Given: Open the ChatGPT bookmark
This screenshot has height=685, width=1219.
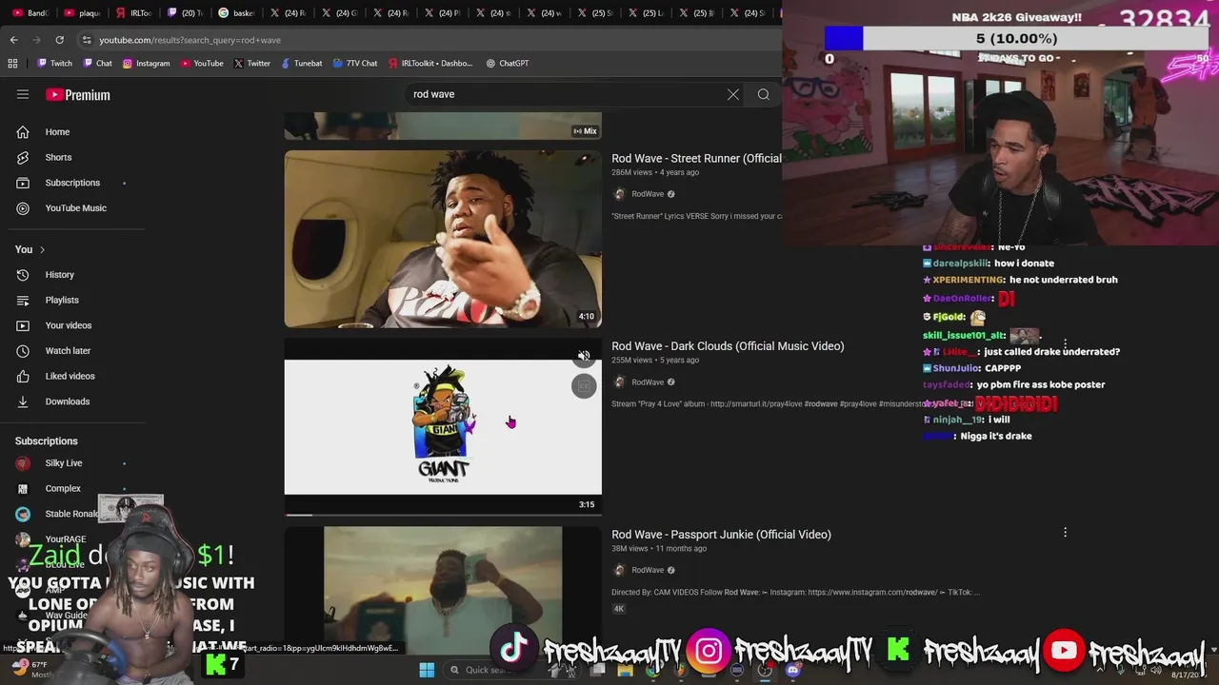Looking at the screenshot, I should pyautogui.click(x=507, y=64).
